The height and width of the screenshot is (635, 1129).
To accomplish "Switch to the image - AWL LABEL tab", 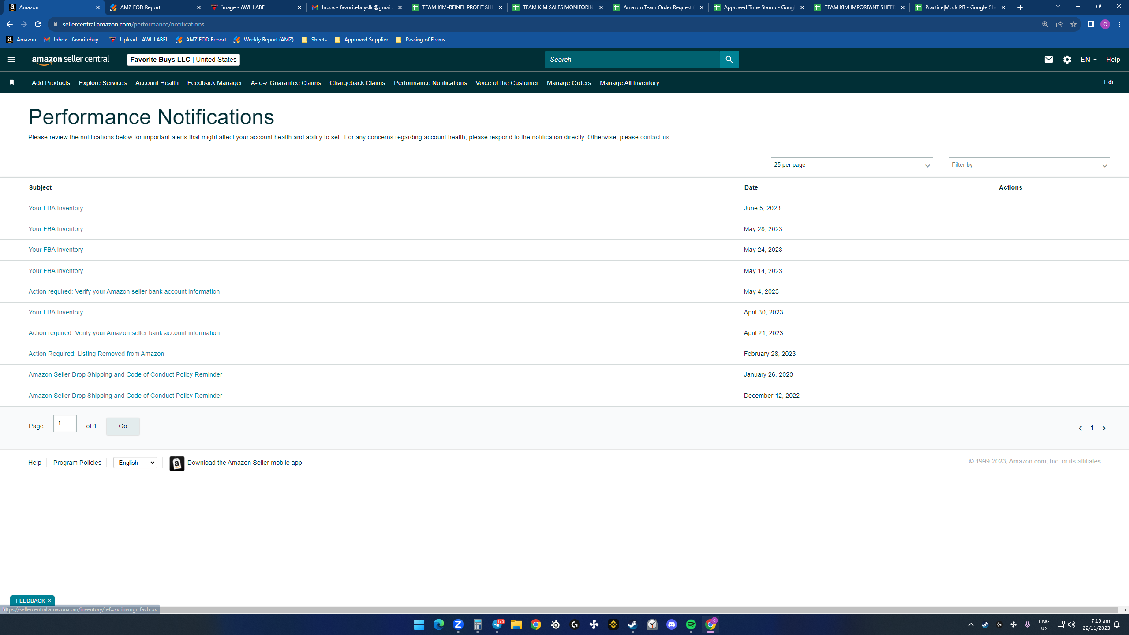I will coord(256,7).
